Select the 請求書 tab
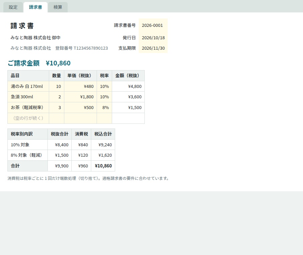Image resolution: width=303 pixels, height=255 pixels. point(35,7)
